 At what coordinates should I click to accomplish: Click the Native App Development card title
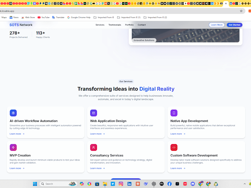[189, 121]
